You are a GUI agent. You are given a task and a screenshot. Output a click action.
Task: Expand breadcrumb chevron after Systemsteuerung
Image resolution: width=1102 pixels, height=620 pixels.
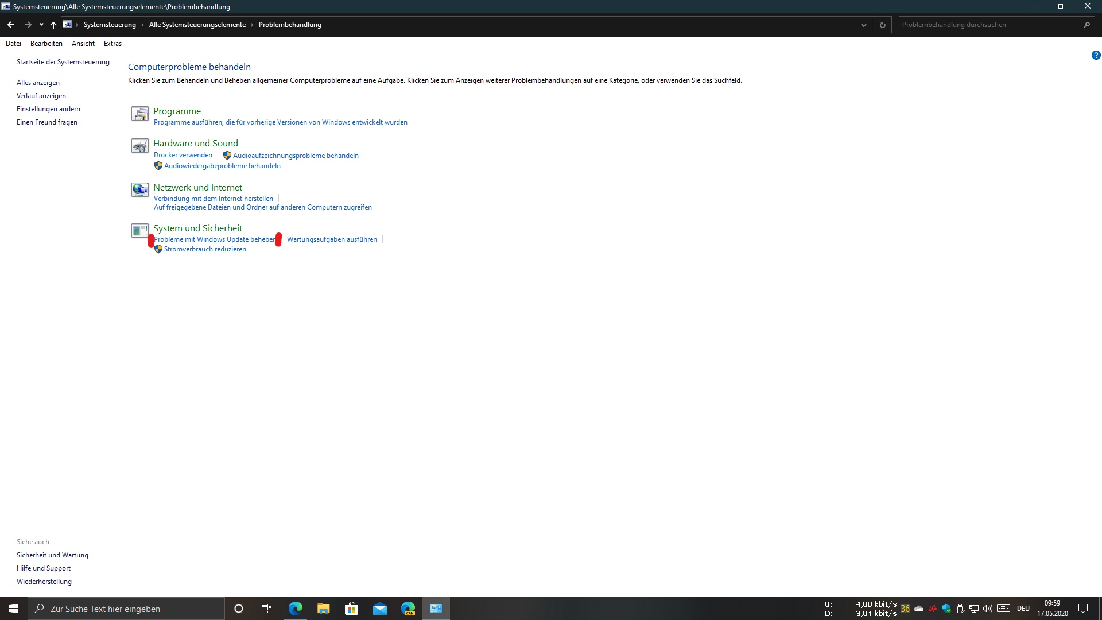coord(142,25)
